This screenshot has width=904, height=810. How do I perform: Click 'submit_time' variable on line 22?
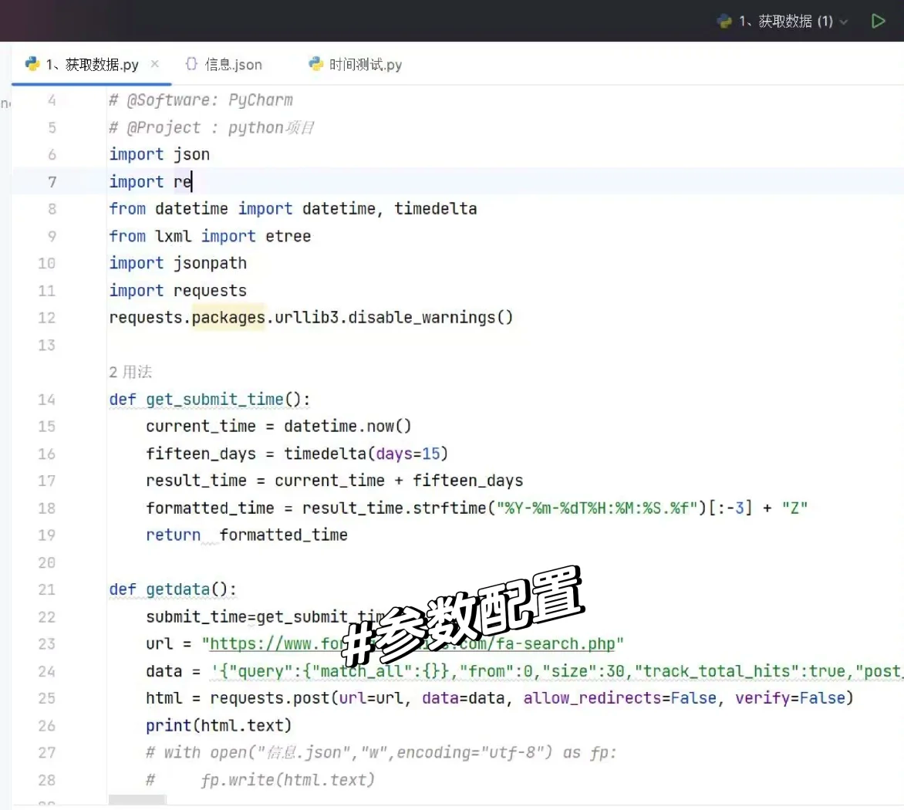196,617
